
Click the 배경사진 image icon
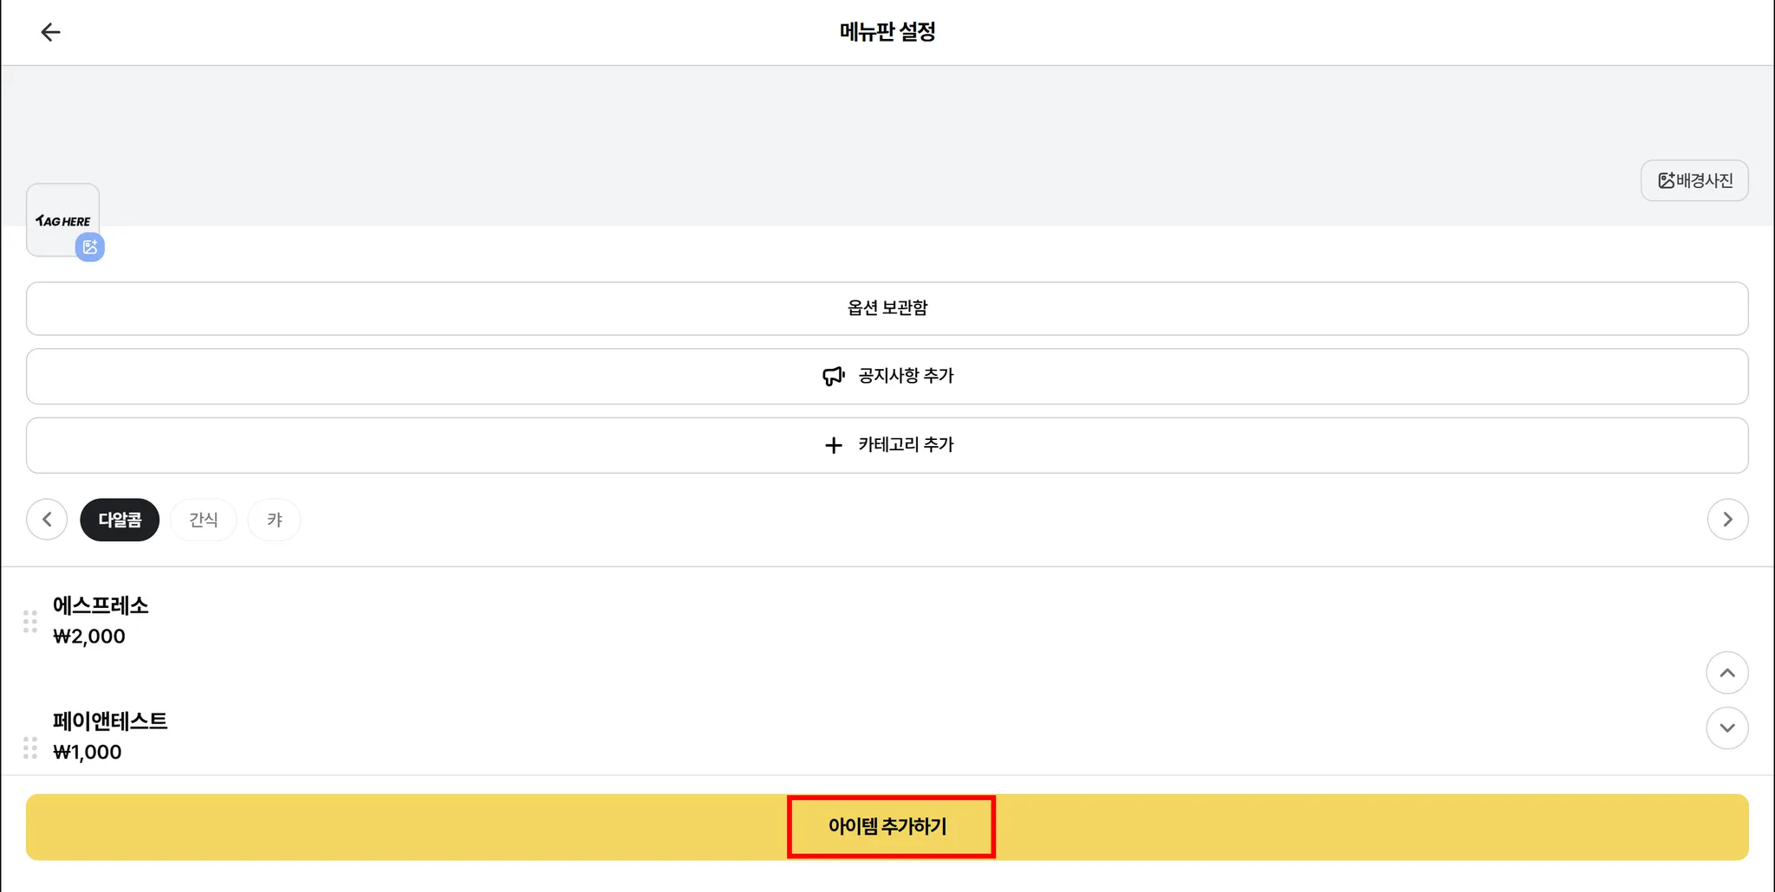(1666, 181)
